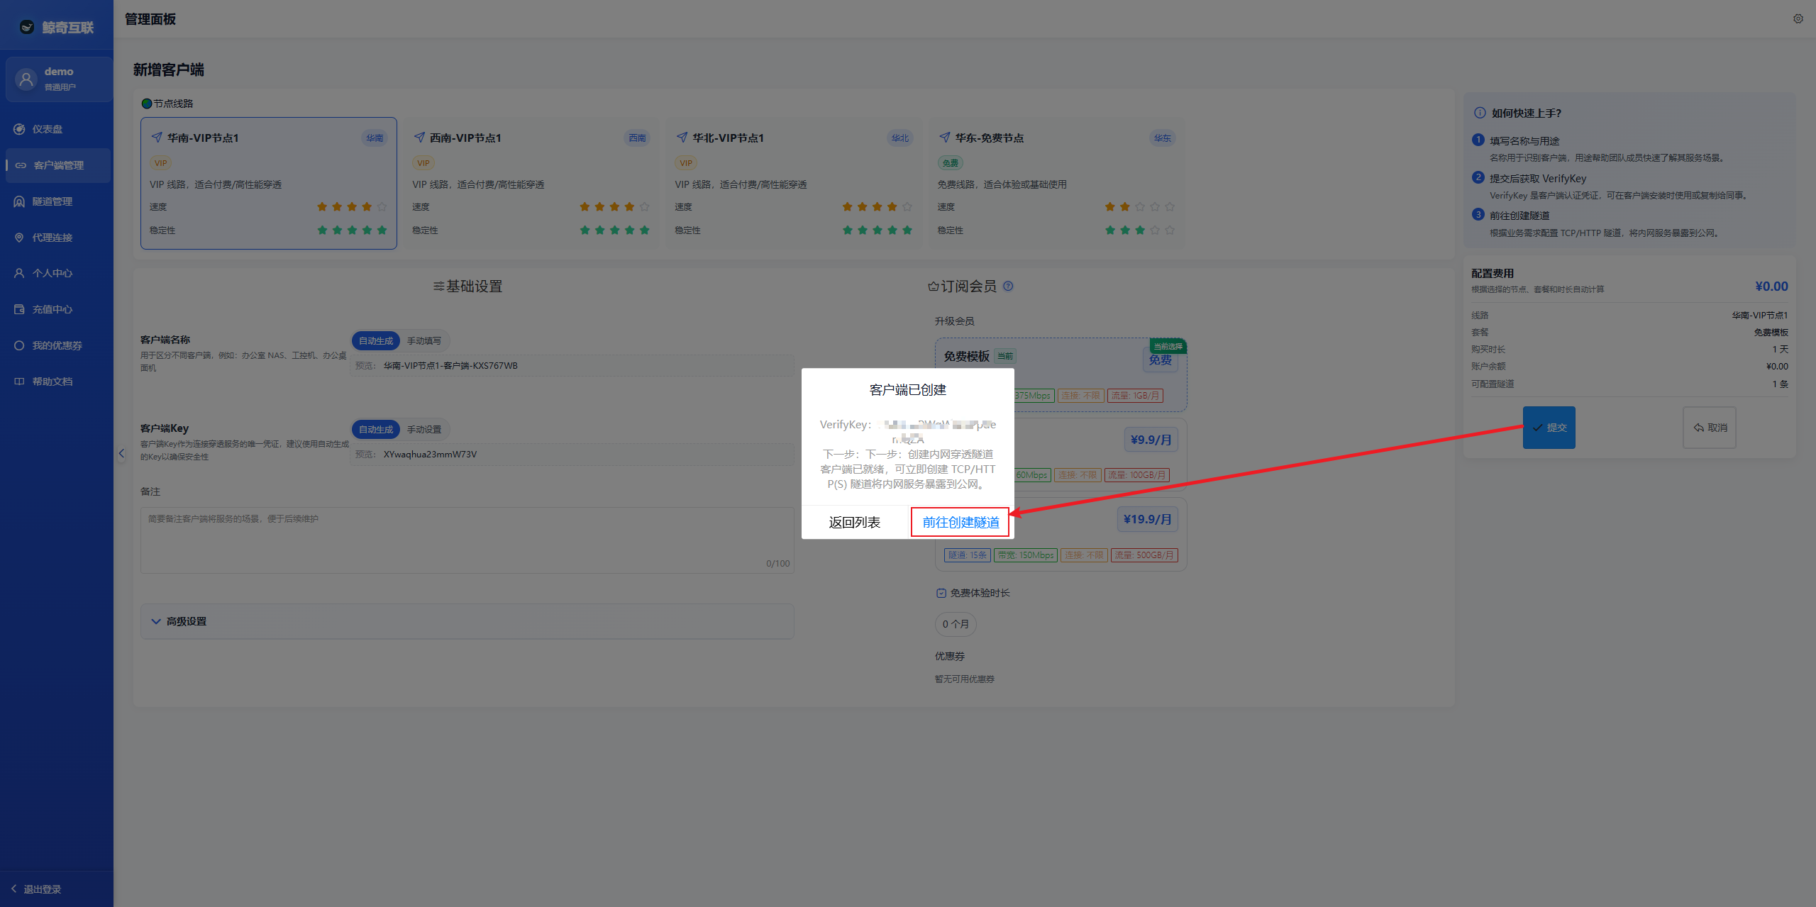The image size is (1816, 907).
Task: Click the settings gear icon top right
Action: coord(1798,19)
